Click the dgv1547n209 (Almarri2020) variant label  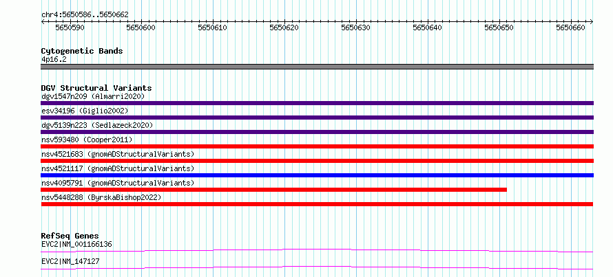(93, 96)
